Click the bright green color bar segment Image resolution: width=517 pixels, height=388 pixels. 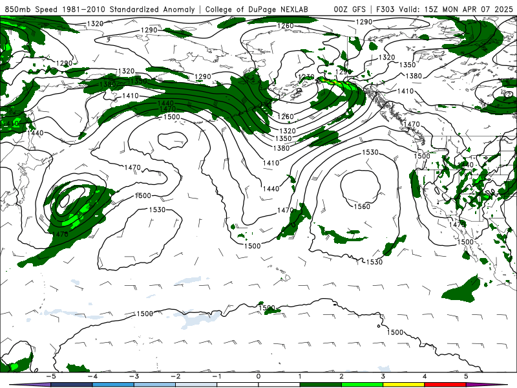(362, 385)
